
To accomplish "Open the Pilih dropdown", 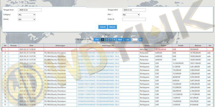I will tap(131, 15).
